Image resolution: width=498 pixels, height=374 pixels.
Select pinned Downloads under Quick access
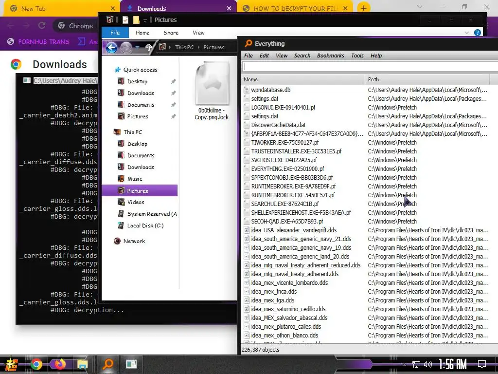tap(141, 93)
